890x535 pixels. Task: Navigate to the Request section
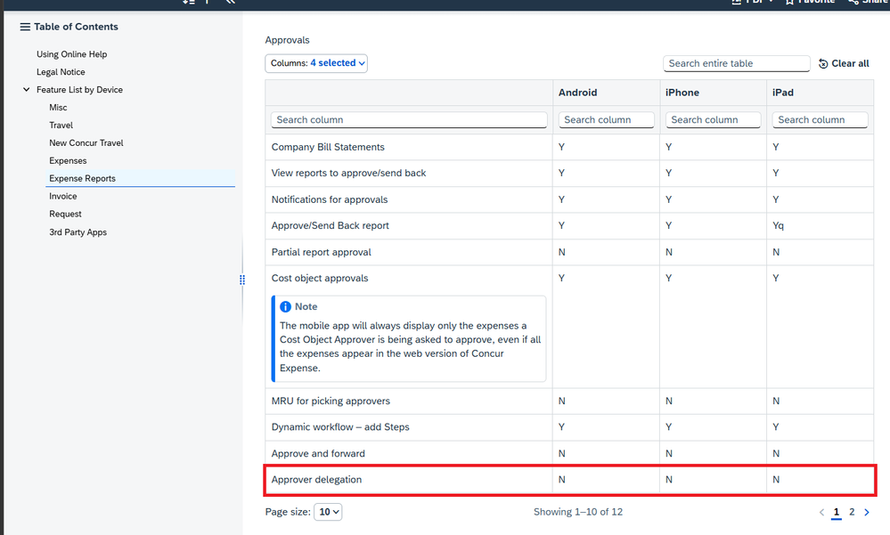pyautogui.click(x=65, y=214)
